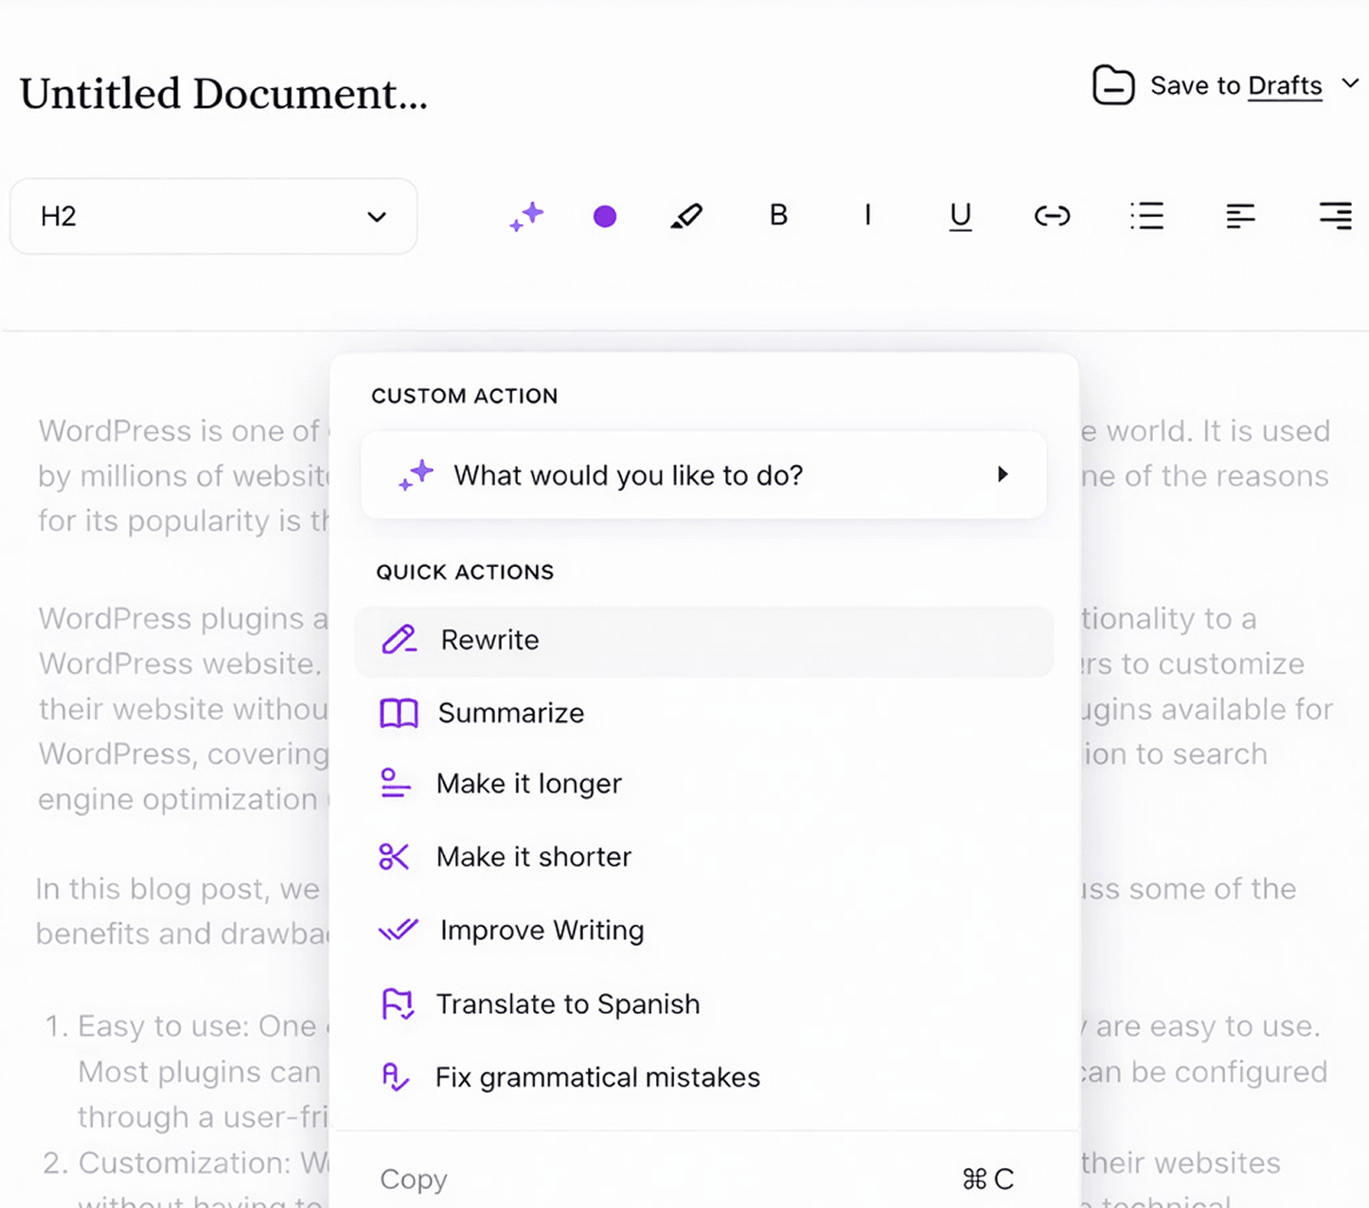Toggle bold formatting

[x=778, y=216]
